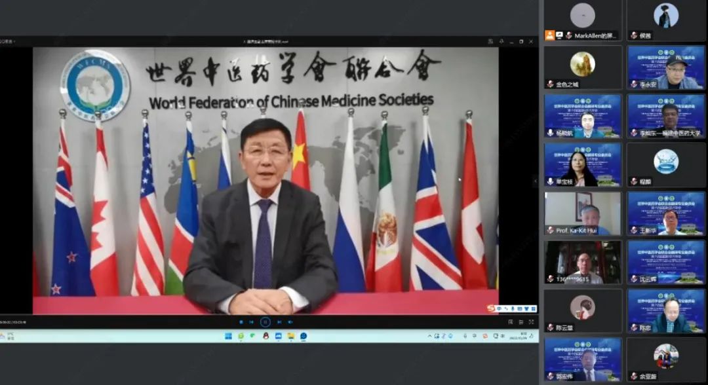Click the screen-share icon on MarkAllen's tile

(559, 35)
